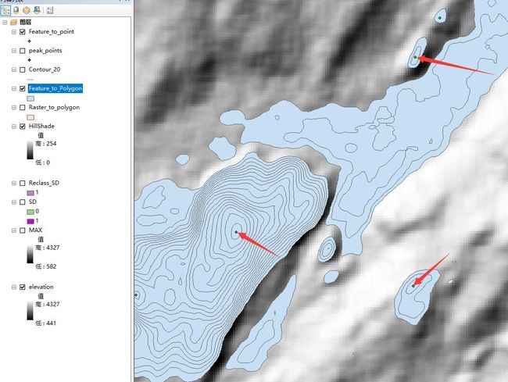This screenshot has height=382, width=508.
Task: Enable the peak_points layer checkbox
Action: pyautogui.click(x=23, y=51)
